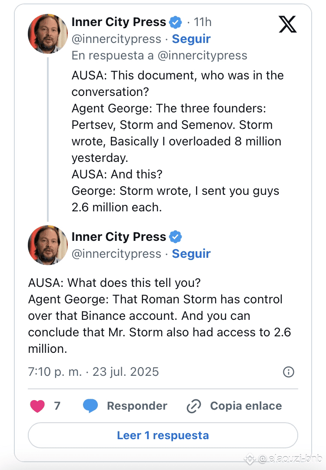Click Leer 1 respuesta button
The height and width of the screenshot is (470, 326).
click(163, 435)
